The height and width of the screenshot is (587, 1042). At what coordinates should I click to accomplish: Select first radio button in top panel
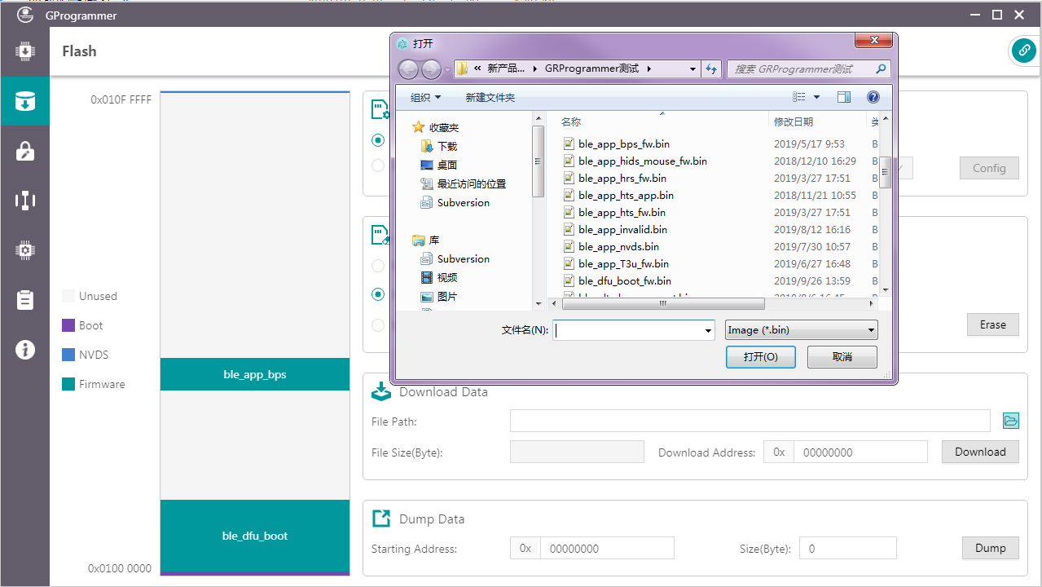[x=378, y=140]
